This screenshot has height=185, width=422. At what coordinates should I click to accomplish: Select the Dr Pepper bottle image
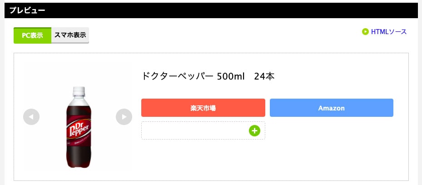click(x=78, y=127)
